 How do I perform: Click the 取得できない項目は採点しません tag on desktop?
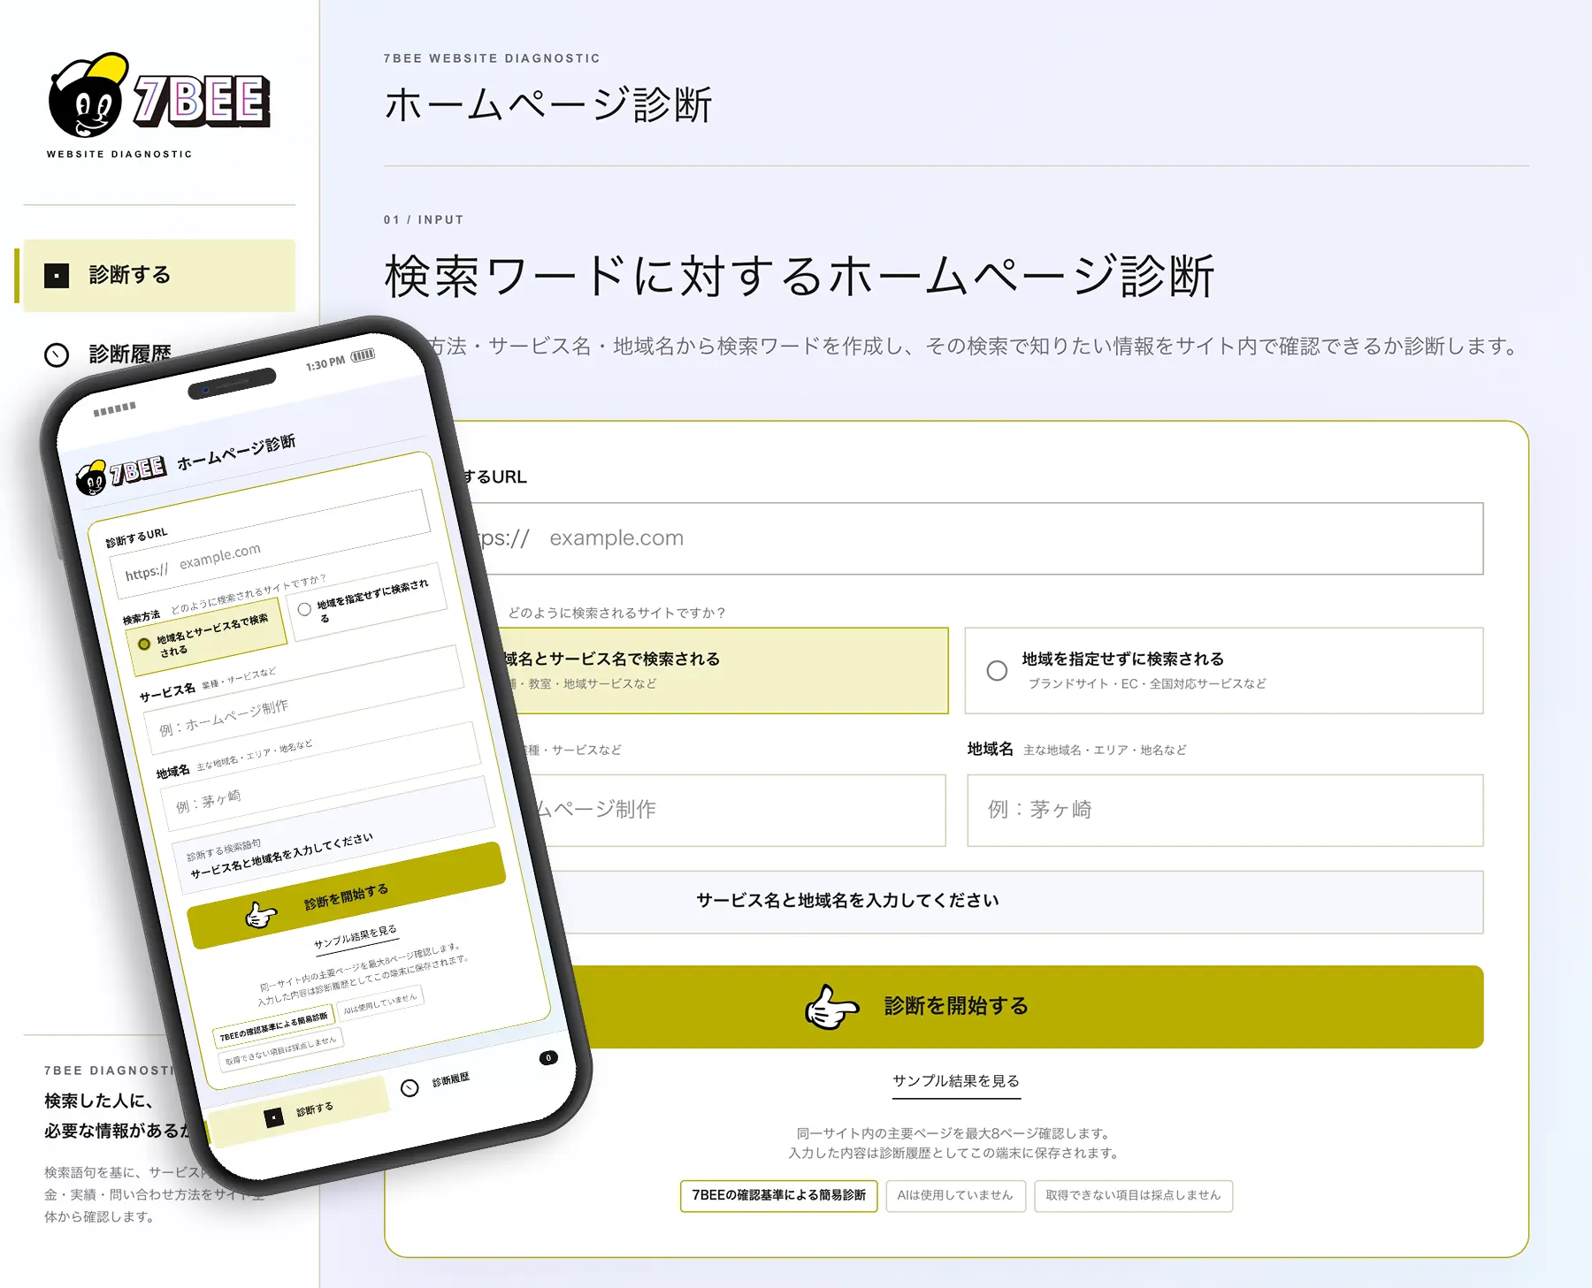(1133, 1195)
